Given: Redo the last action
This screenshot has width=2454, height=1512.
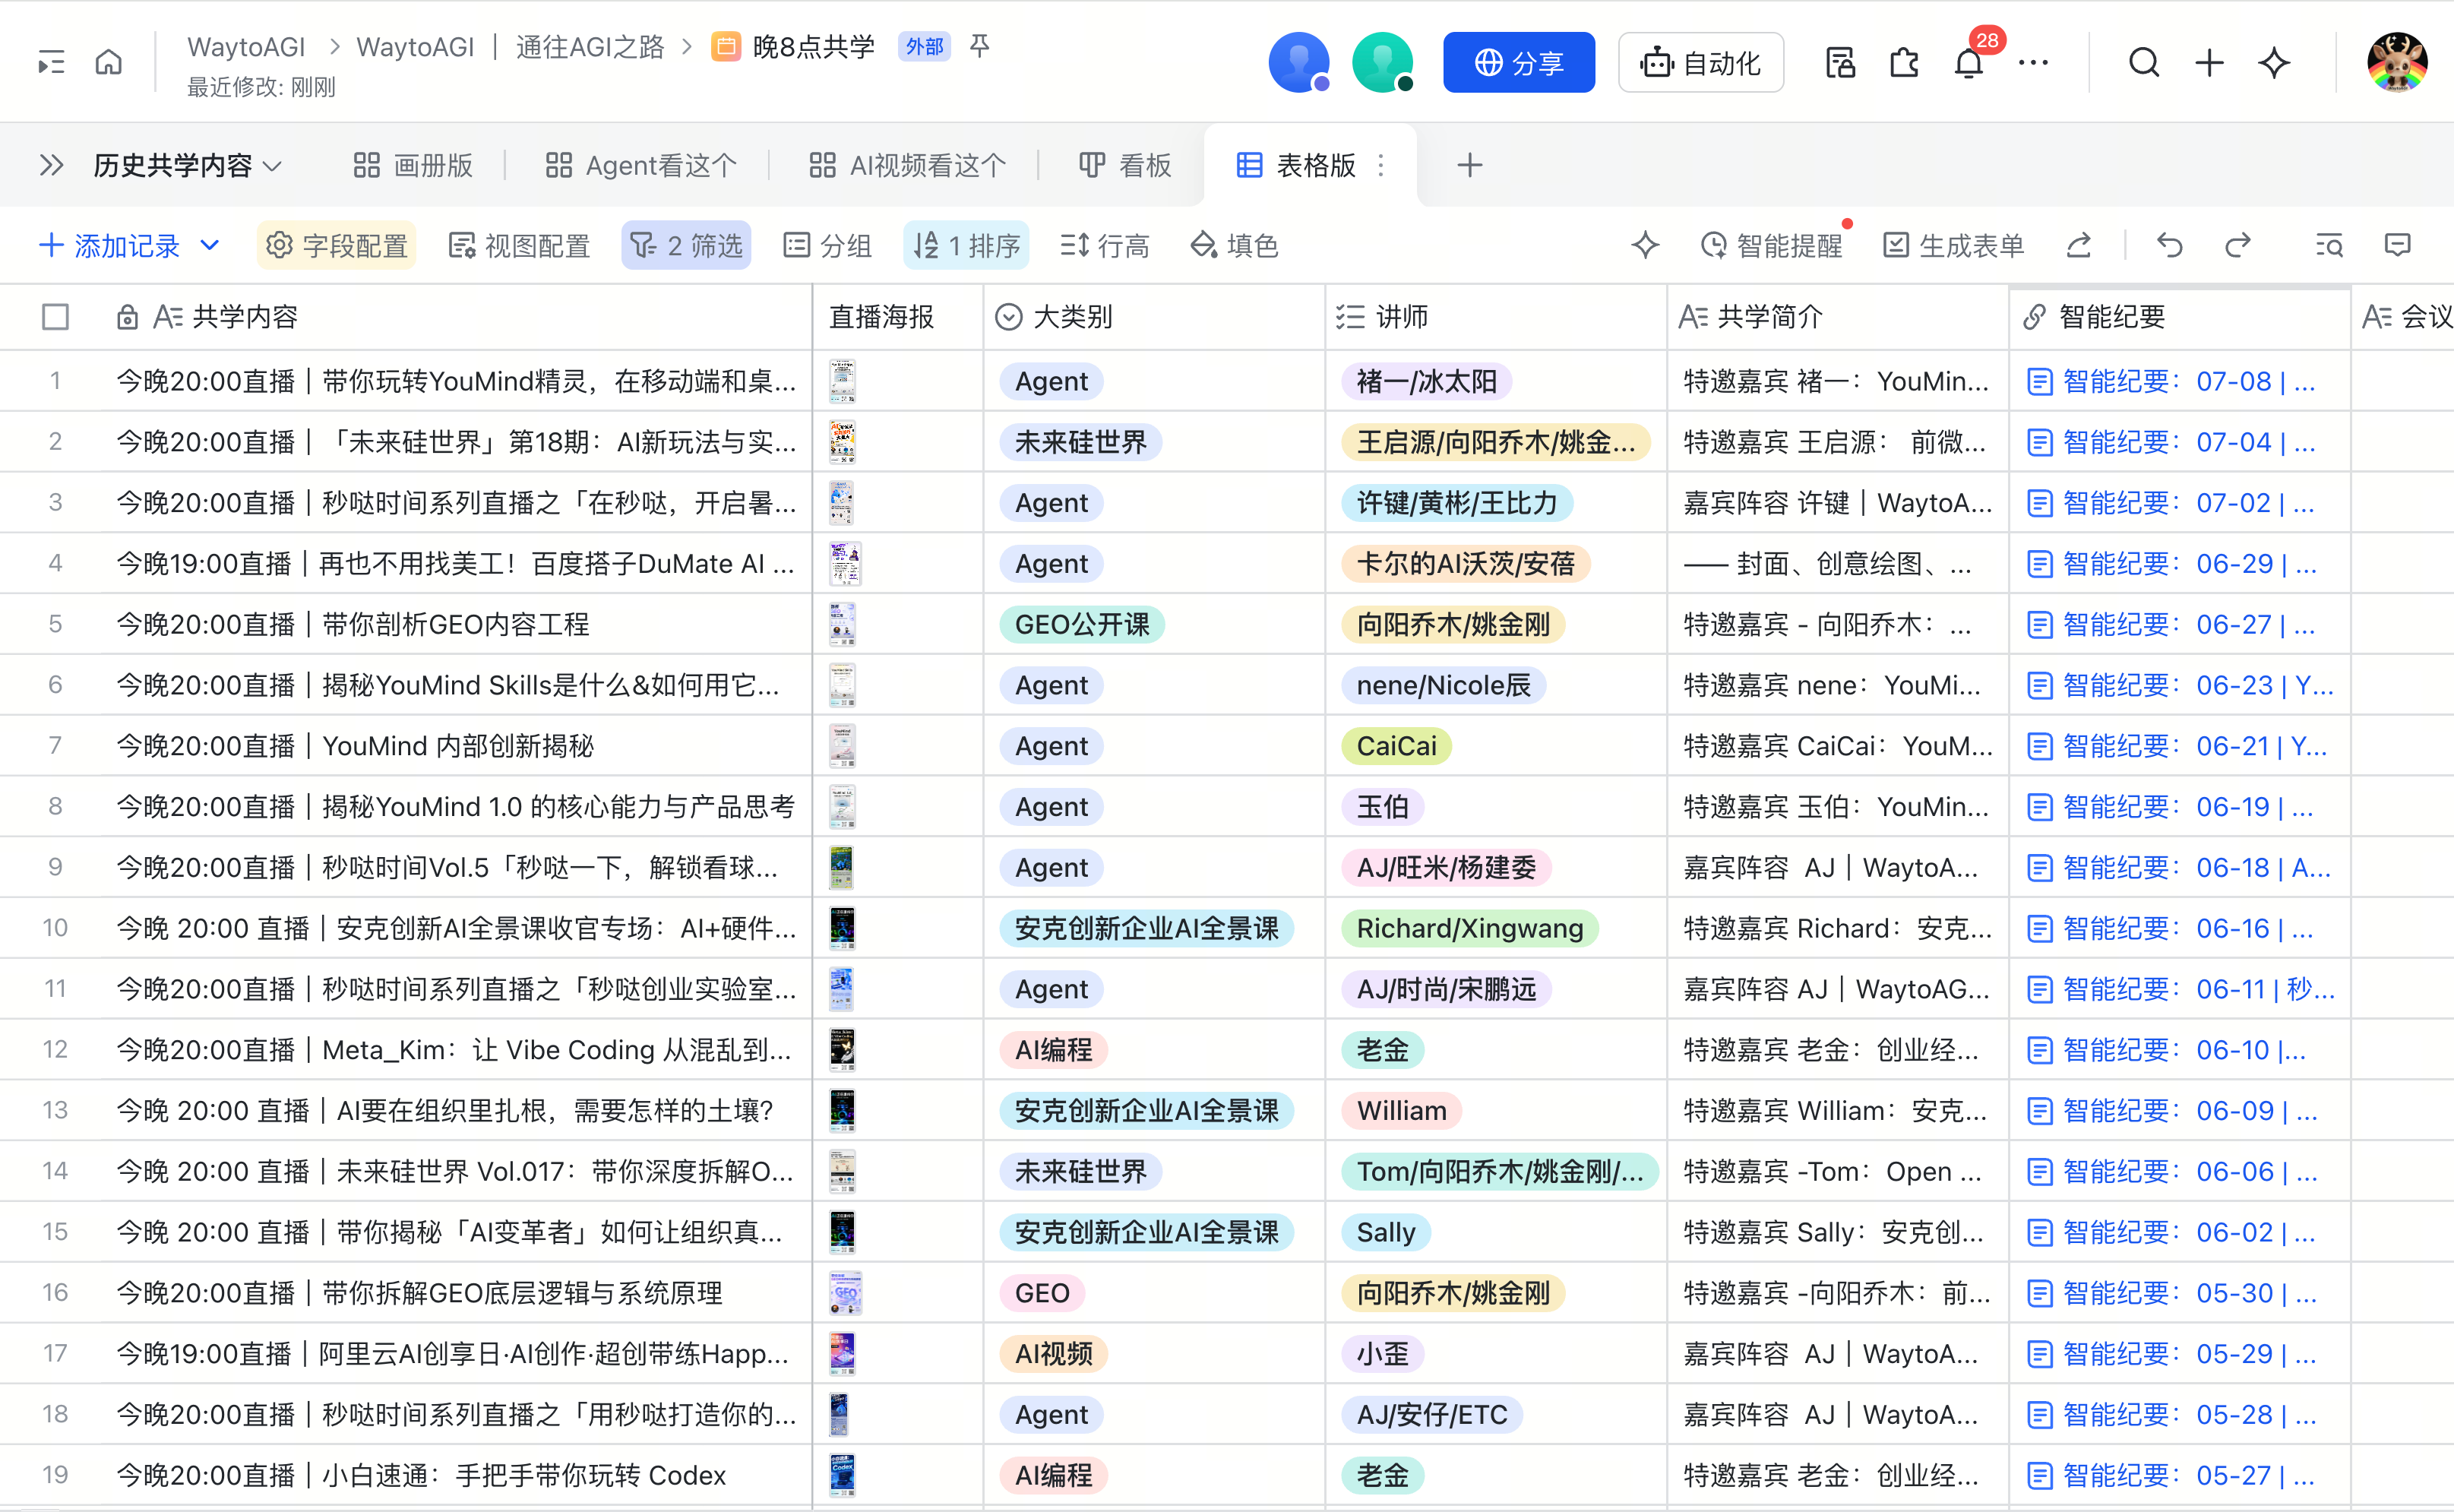Looking at the screenshot, I should [x=2238, y=245].
